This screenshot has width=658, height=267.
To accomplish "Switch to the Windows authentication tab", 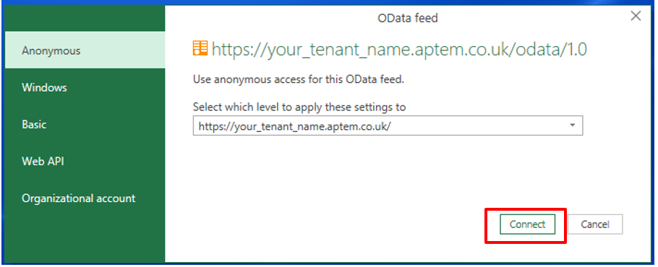I will tap(85, 87).
